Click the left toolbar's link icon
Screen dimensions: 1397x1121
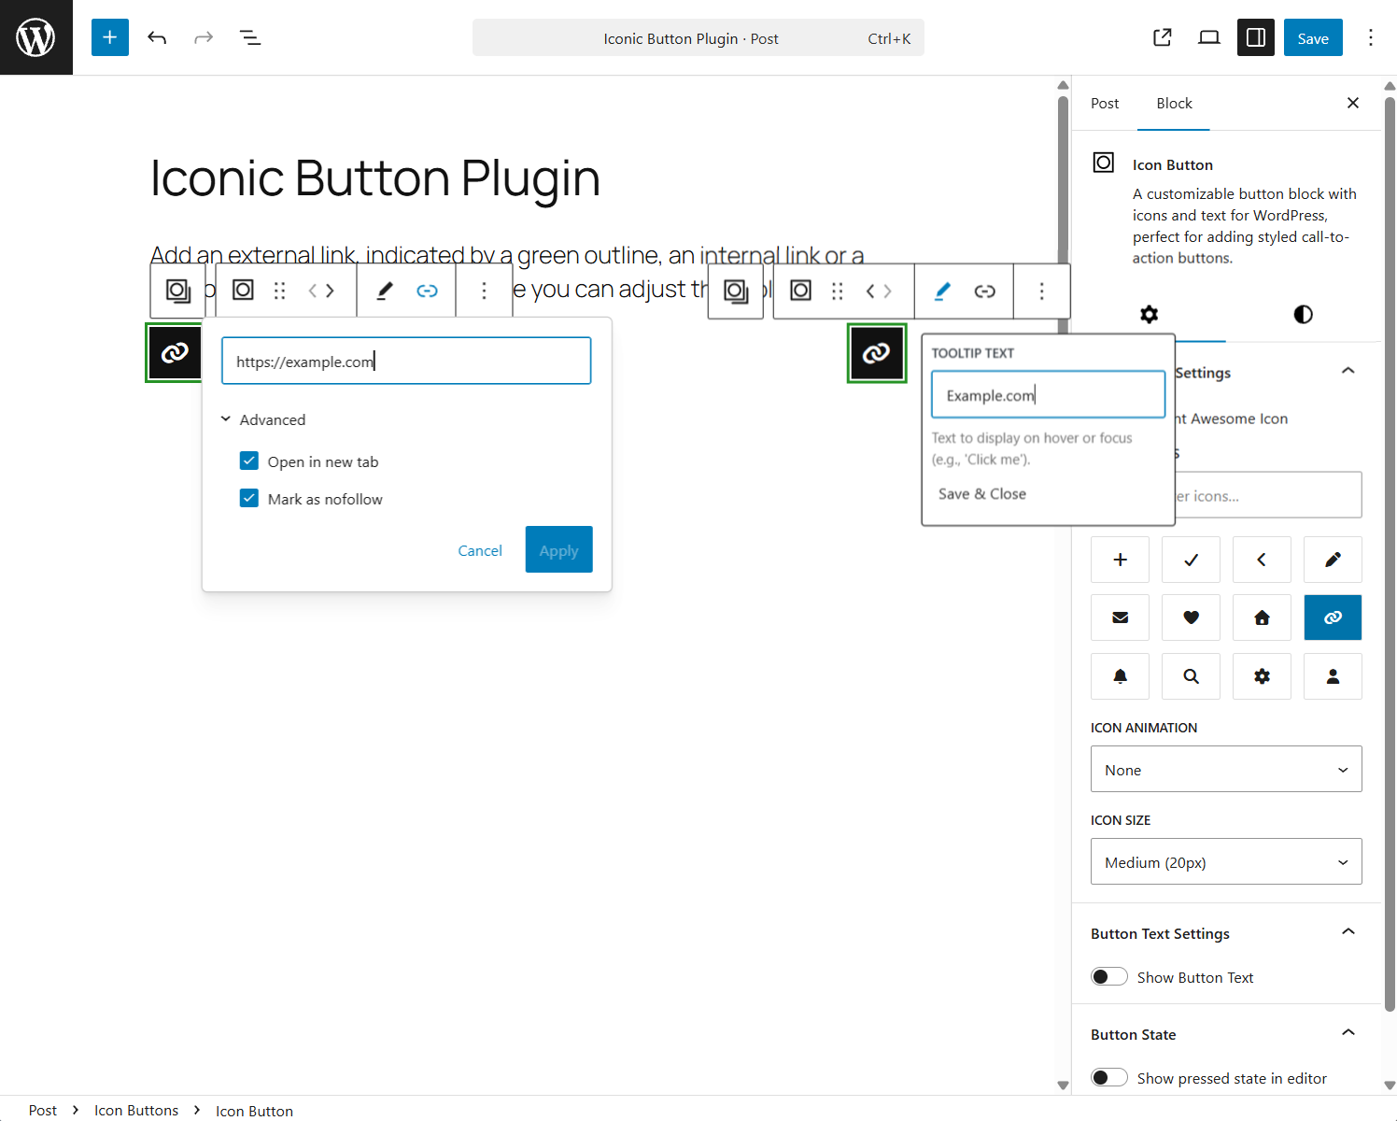428,291
